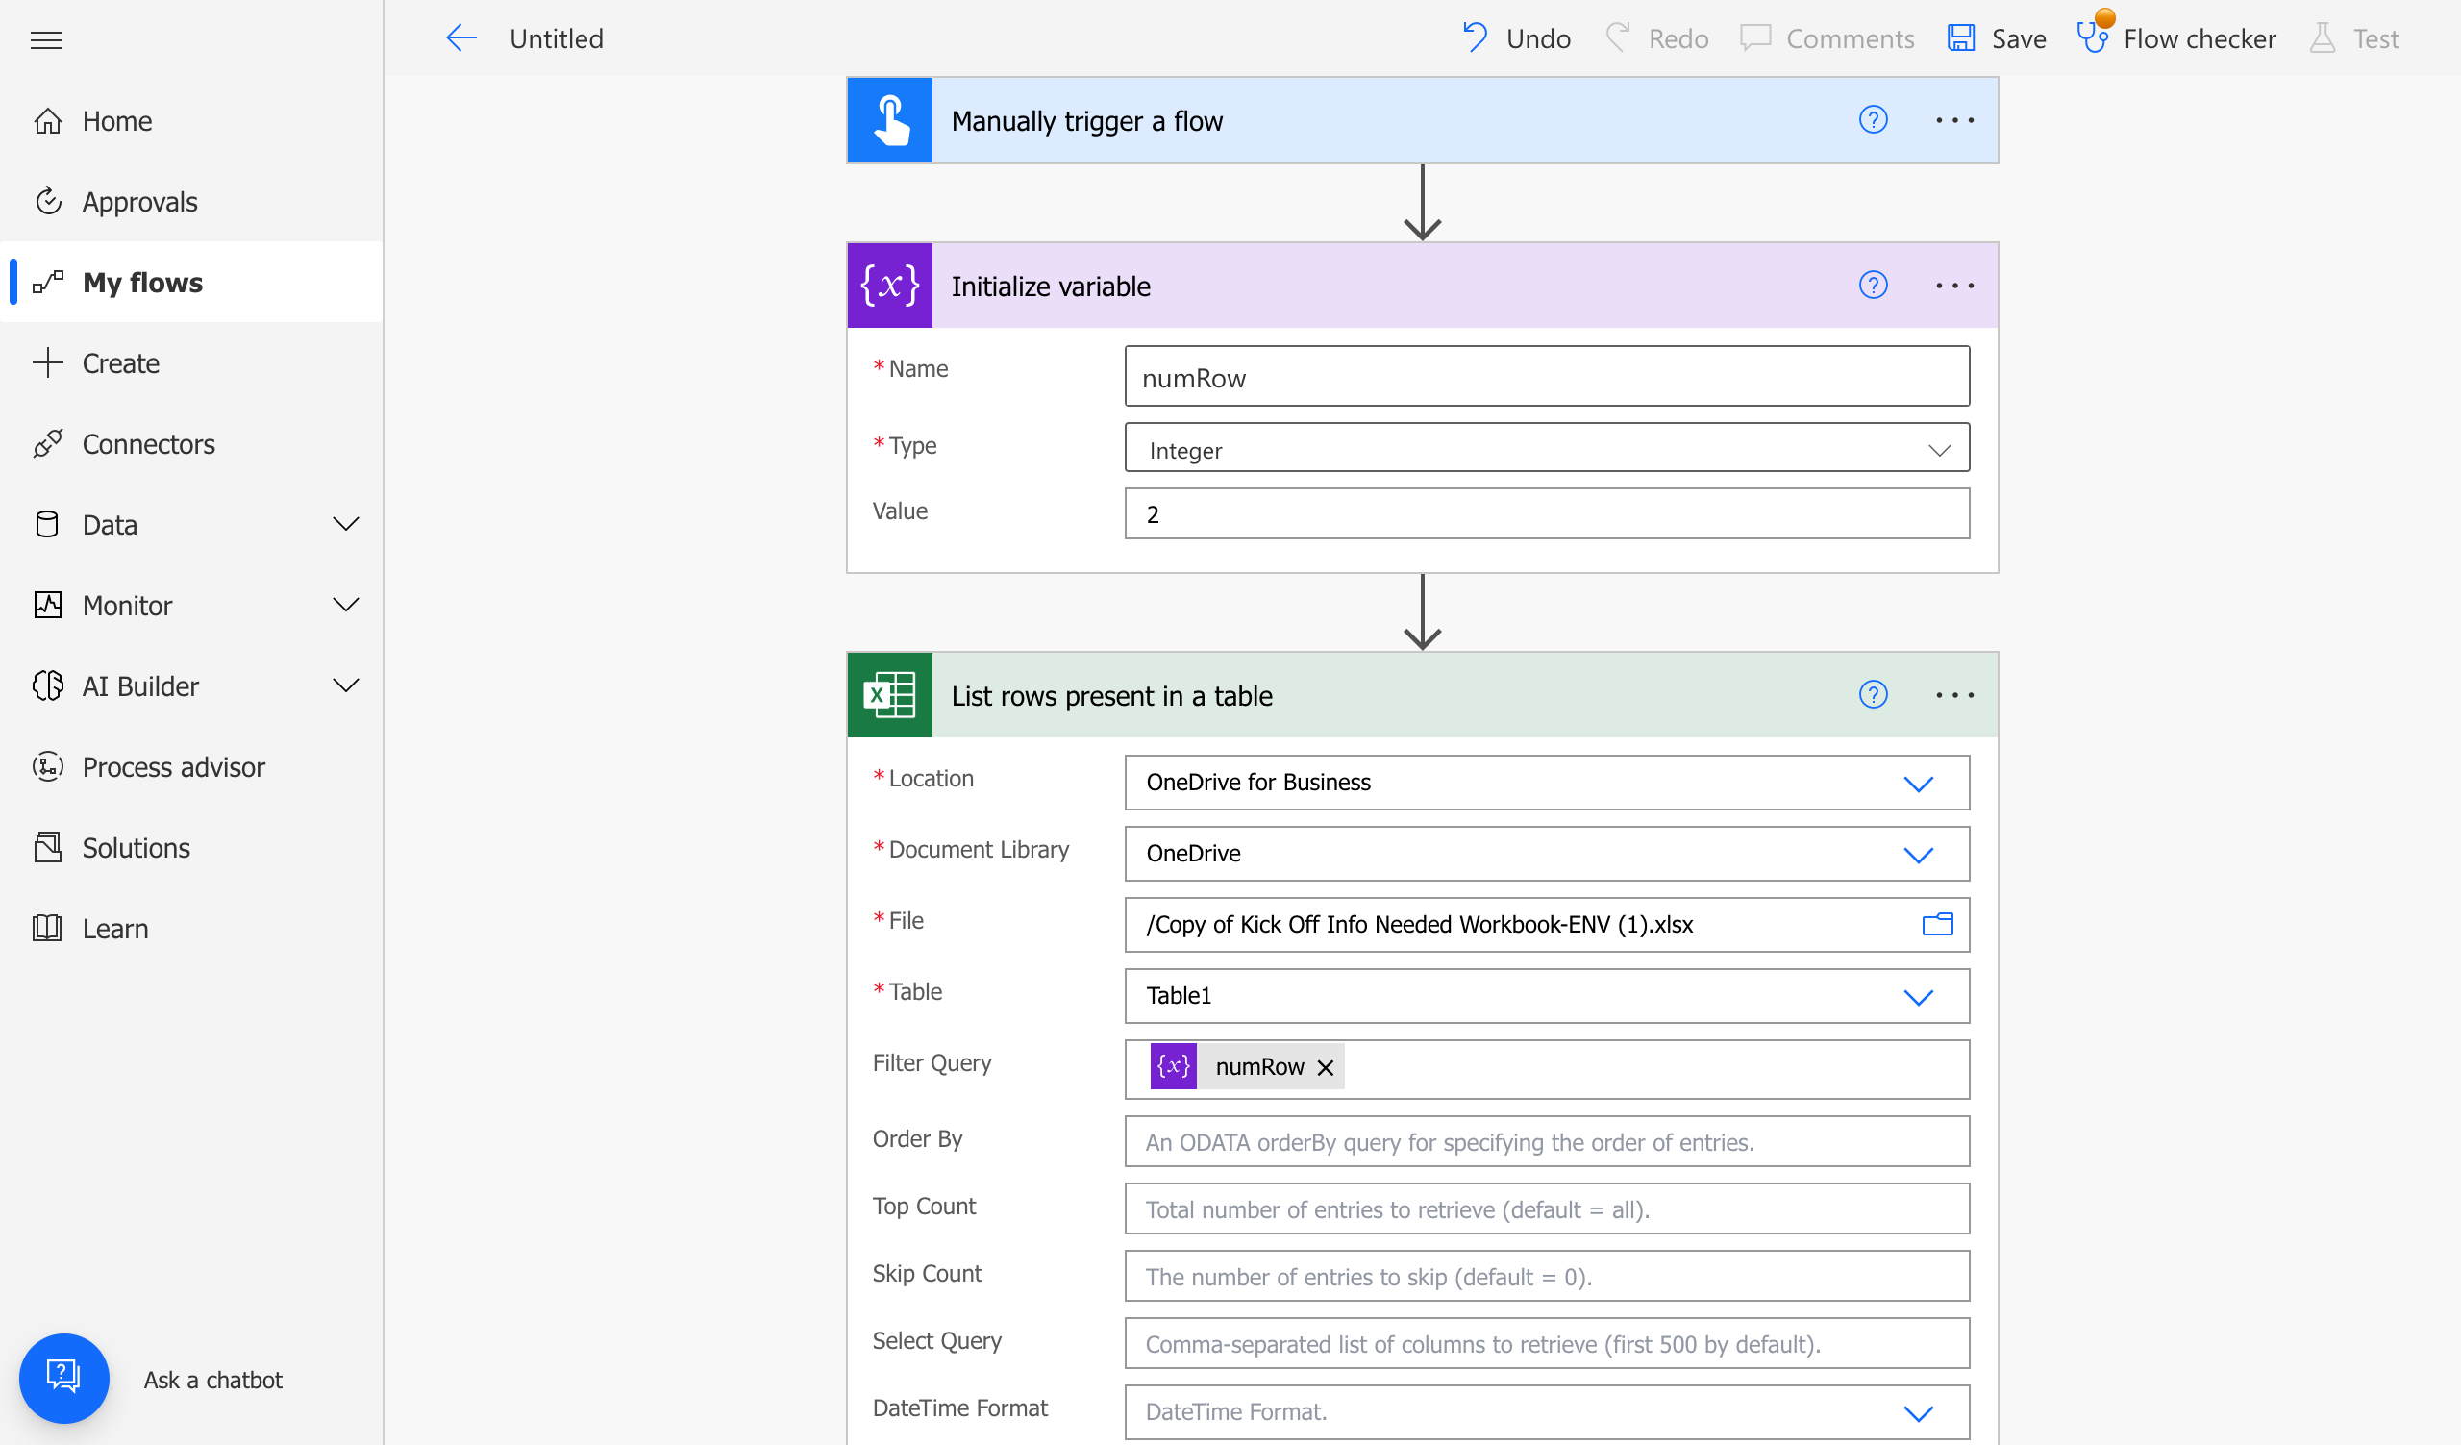The width and height of the screenshot is (2461, 1445).
Task: Click the Redo icon
Action: point(1618,38)
